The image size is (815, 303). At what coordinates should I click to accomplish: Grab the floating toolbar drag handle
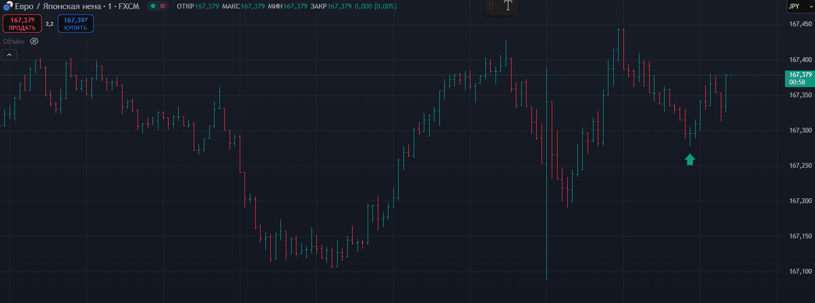[x=491, y=6]
